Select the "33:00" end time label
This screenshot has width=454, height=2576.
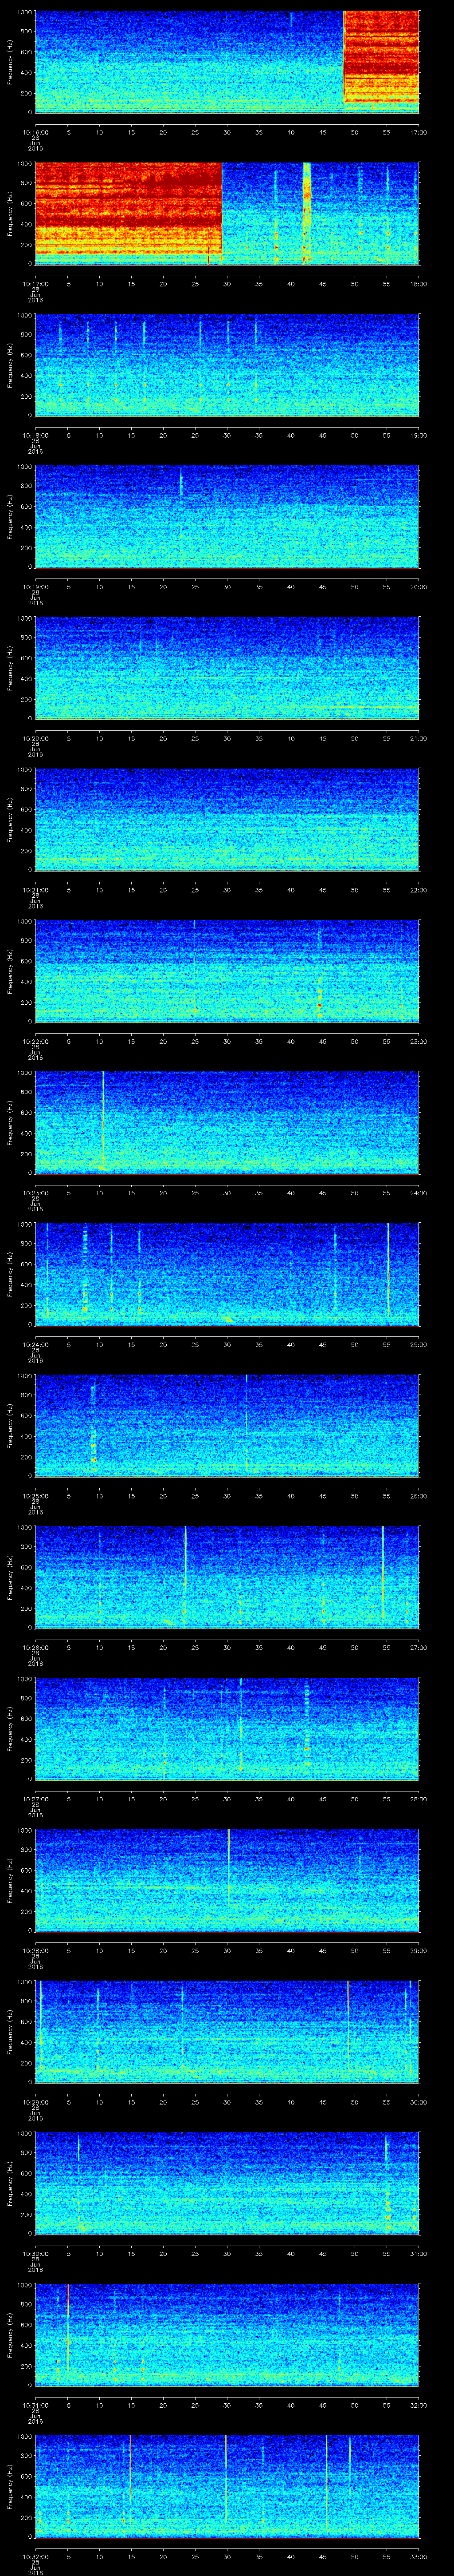[418, 2556]
